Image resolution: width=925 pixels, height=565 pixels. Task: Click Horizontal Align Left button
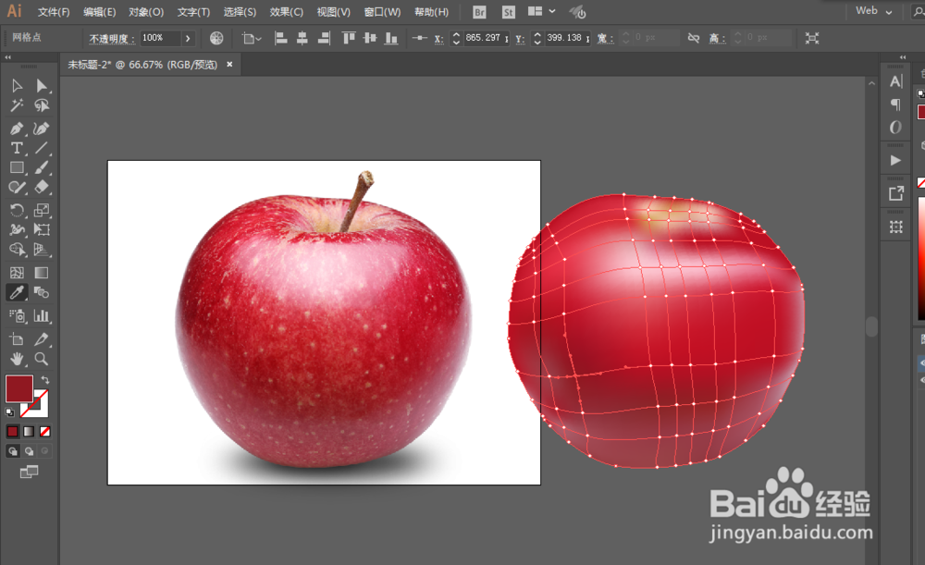[281, 38]
